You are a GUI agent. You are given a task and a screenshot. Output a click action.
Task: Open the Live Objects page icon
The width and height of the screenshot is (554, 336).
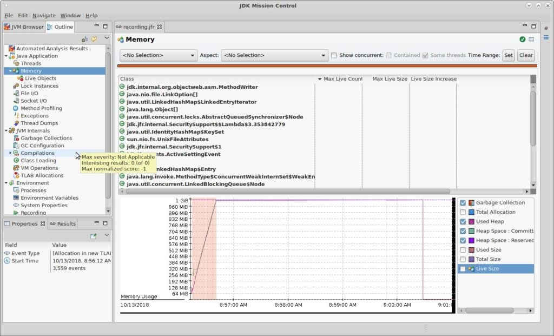click(21, 78)
